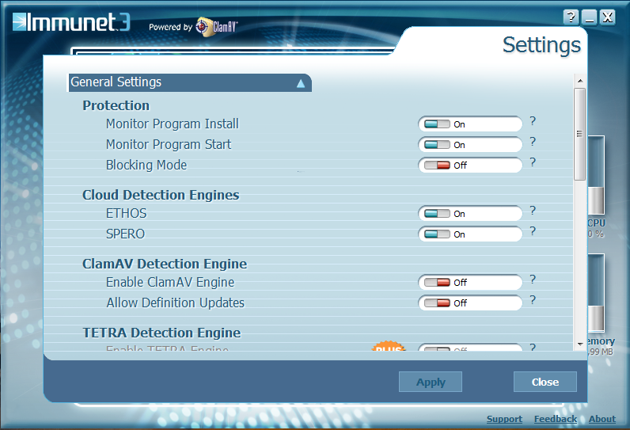Show help for ETHOS engine
The width and height of the screenshot is (630, 430).
[533, 211]
